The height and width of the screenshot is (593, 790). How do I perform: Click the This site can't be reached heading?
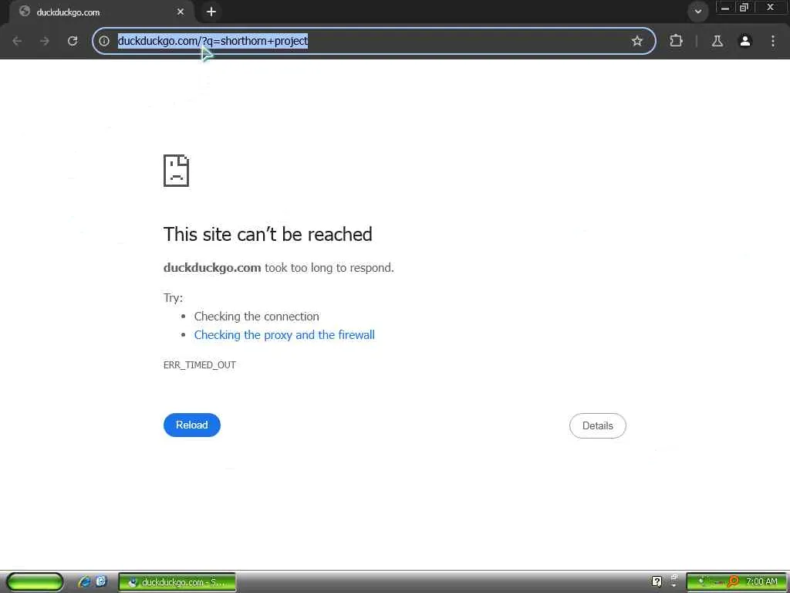268,235
